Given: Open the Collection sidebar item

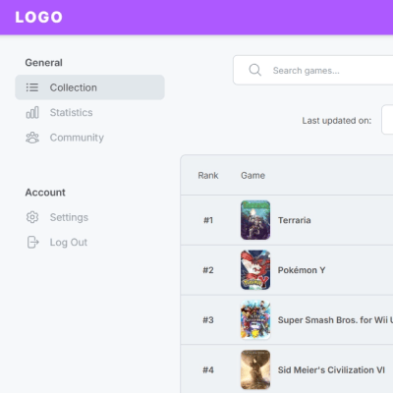Looking at the screenshot, I should (x=89, y=87).
